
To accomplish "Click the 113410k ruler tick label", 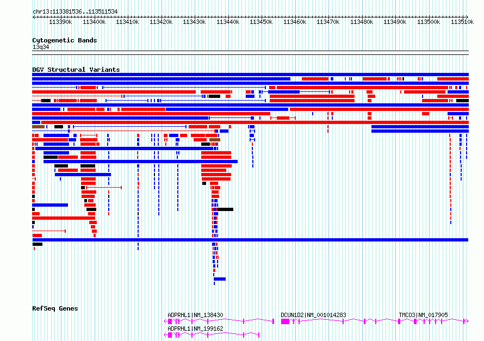I will [x=127, y=22].
